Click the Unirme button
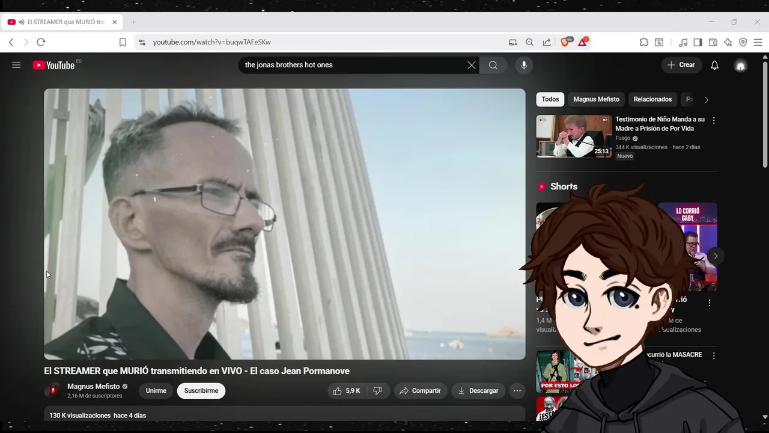769x433 pixels. [x=156, y=391]
